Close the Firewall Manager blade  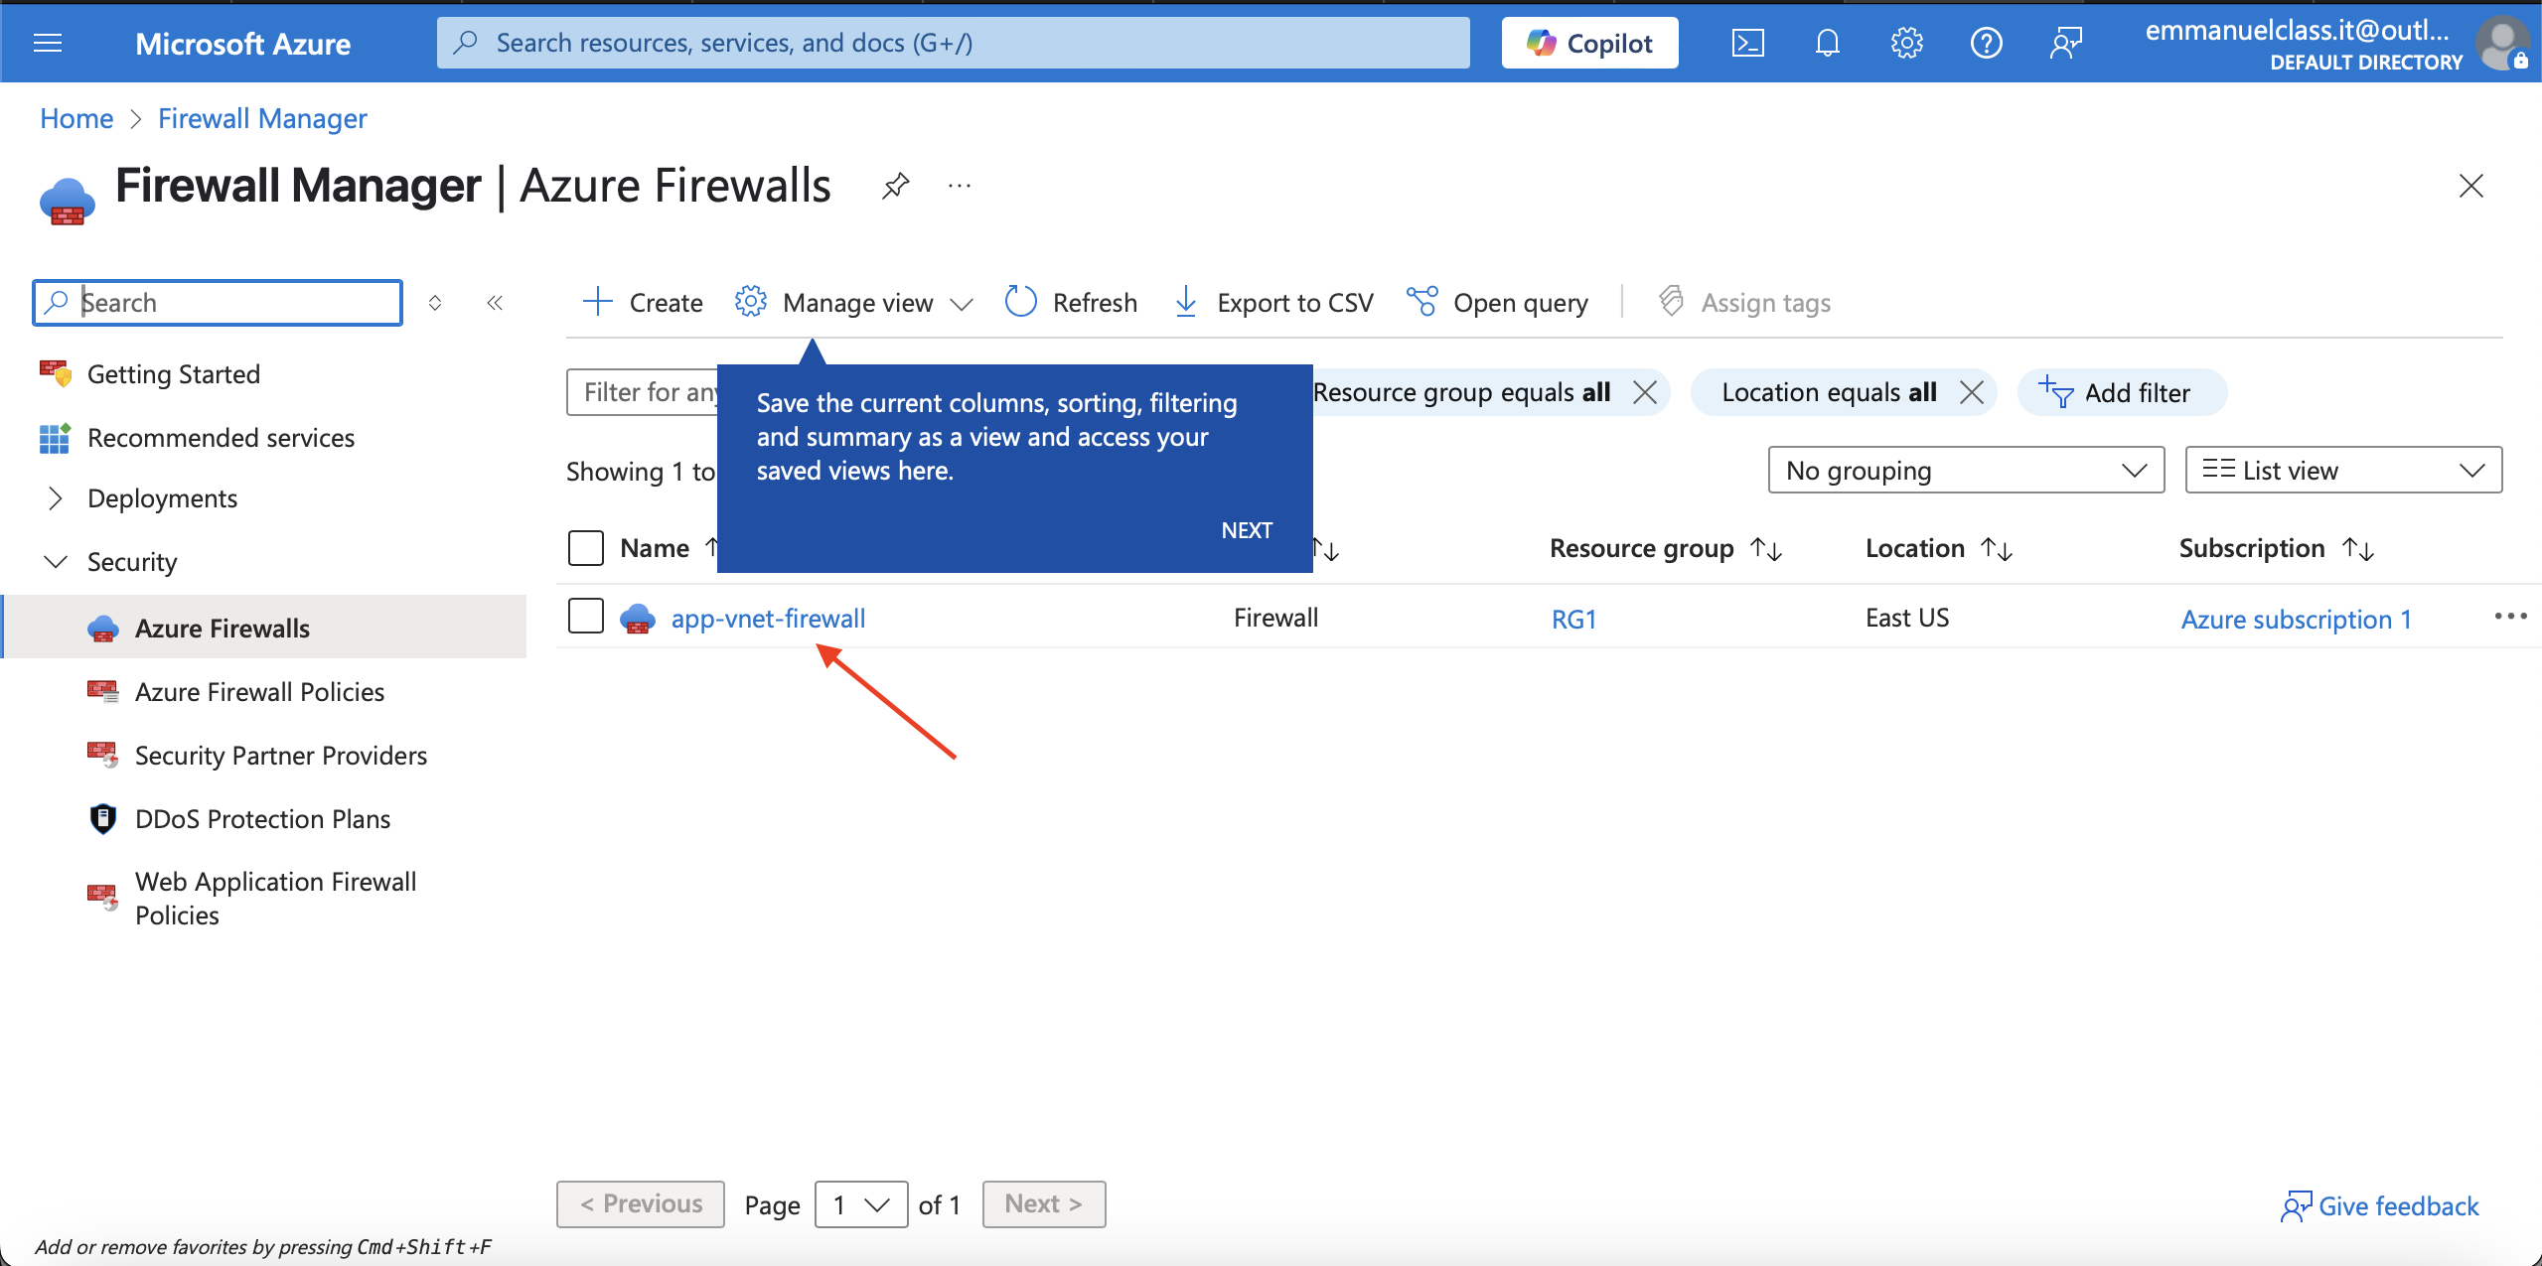[x=2471, y=186]
